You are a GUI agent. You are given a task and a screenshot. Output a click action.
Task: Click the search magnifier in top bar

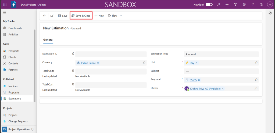(x=219, y=5)
